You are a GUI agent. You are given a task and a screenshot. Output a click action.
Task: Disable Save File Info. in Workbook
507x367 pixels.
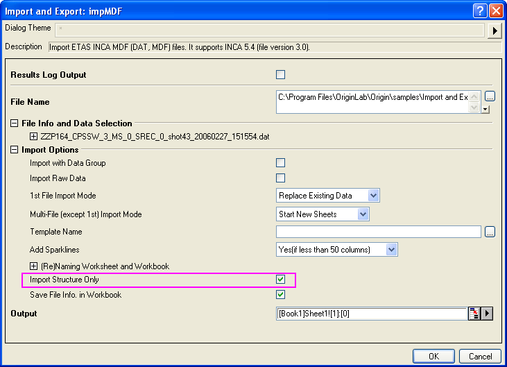point(281,295)
